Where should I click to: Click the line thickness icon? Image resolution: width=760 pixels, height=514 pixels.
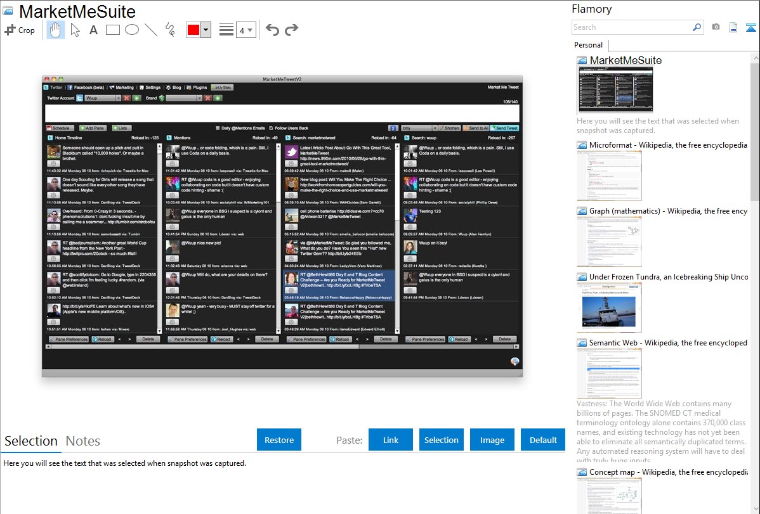pyautogui.click(x=226, y=30)
